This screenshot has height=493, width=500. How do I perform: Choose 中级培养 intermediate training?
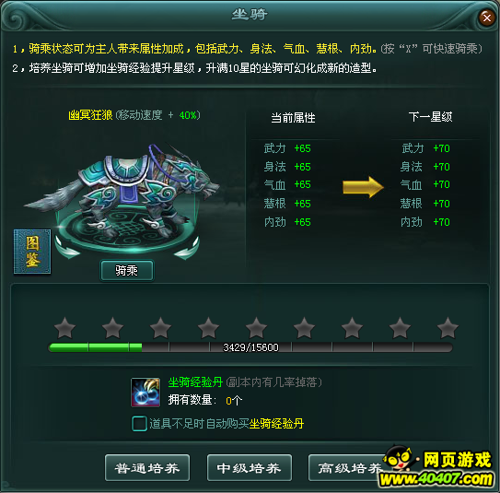click(249, 468)
